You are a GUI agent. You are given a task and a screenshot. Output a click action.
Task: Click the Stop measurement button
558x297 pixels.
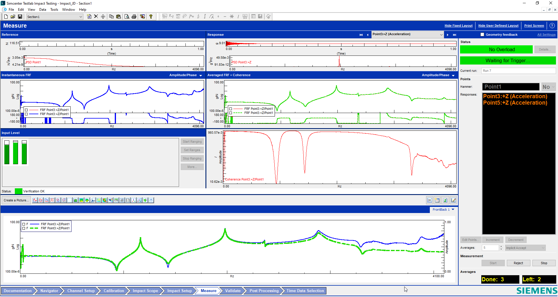pos(544,263)
